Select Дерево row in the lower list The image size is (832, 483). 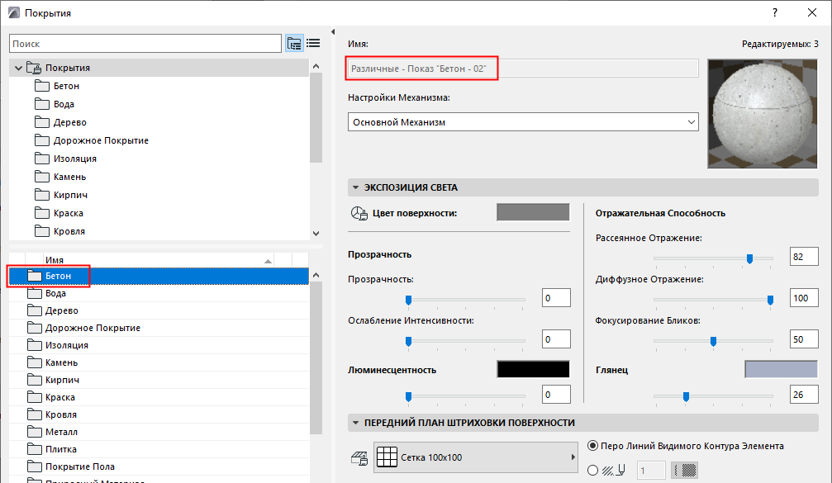tap(159, 310)
